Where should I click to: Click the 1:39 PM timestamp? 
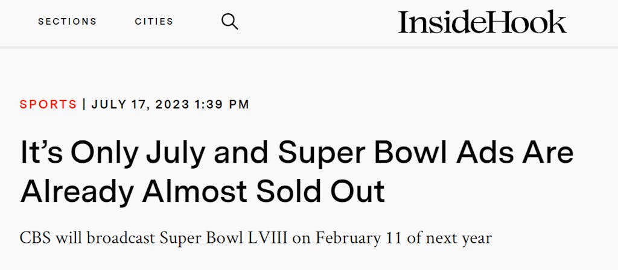click(x=221, y=104)
